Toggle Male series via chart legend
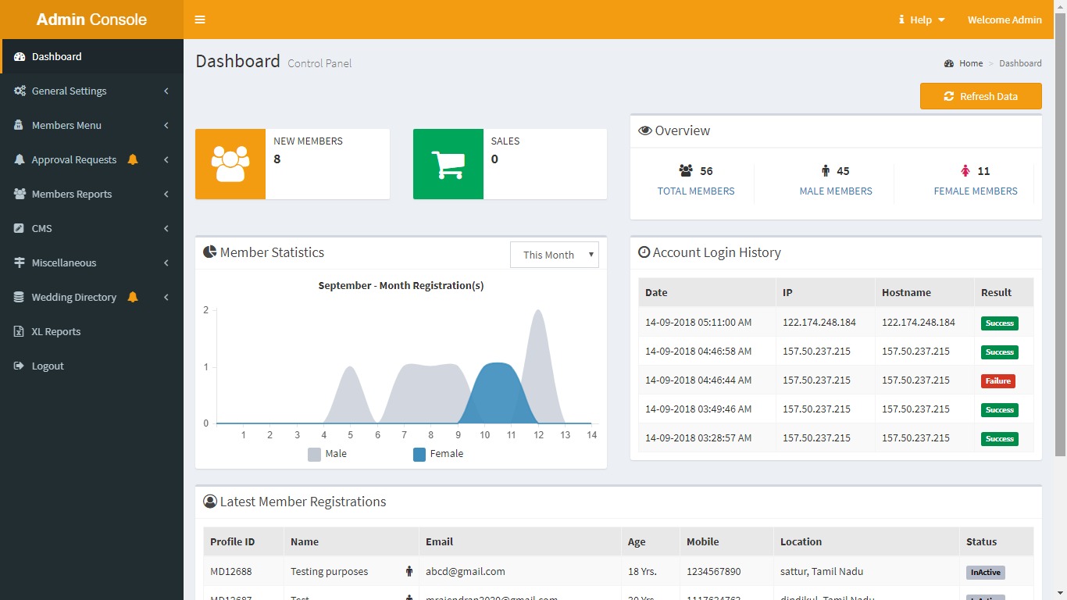This screenshot has width=1067, height=600. tap(315, 454)
